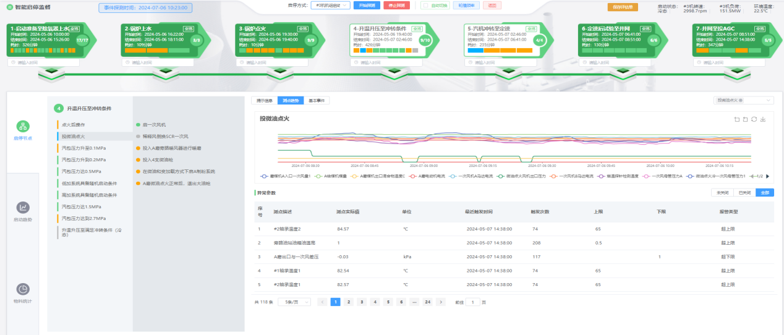The image size is (784, 335).
Task: Enable the 自动切换 checkbox
Action: click(x=425, y=6)
